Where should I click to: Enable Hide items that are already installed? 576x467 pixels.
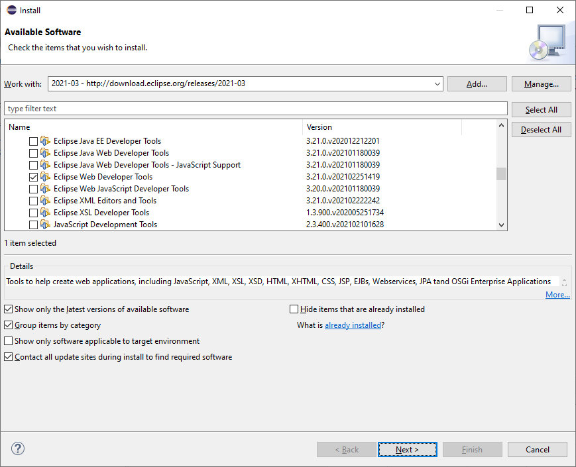point(294,309)
